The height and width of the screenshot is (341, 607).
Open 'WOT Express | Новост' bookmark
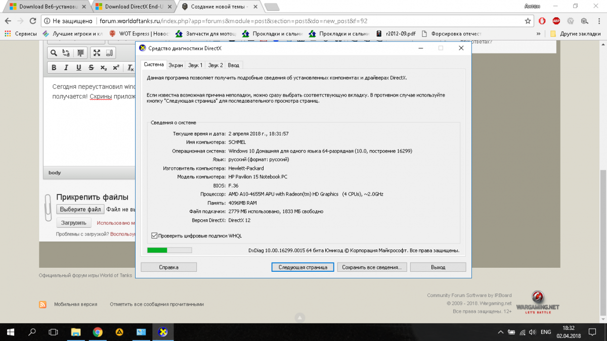[x=139, y=34]
